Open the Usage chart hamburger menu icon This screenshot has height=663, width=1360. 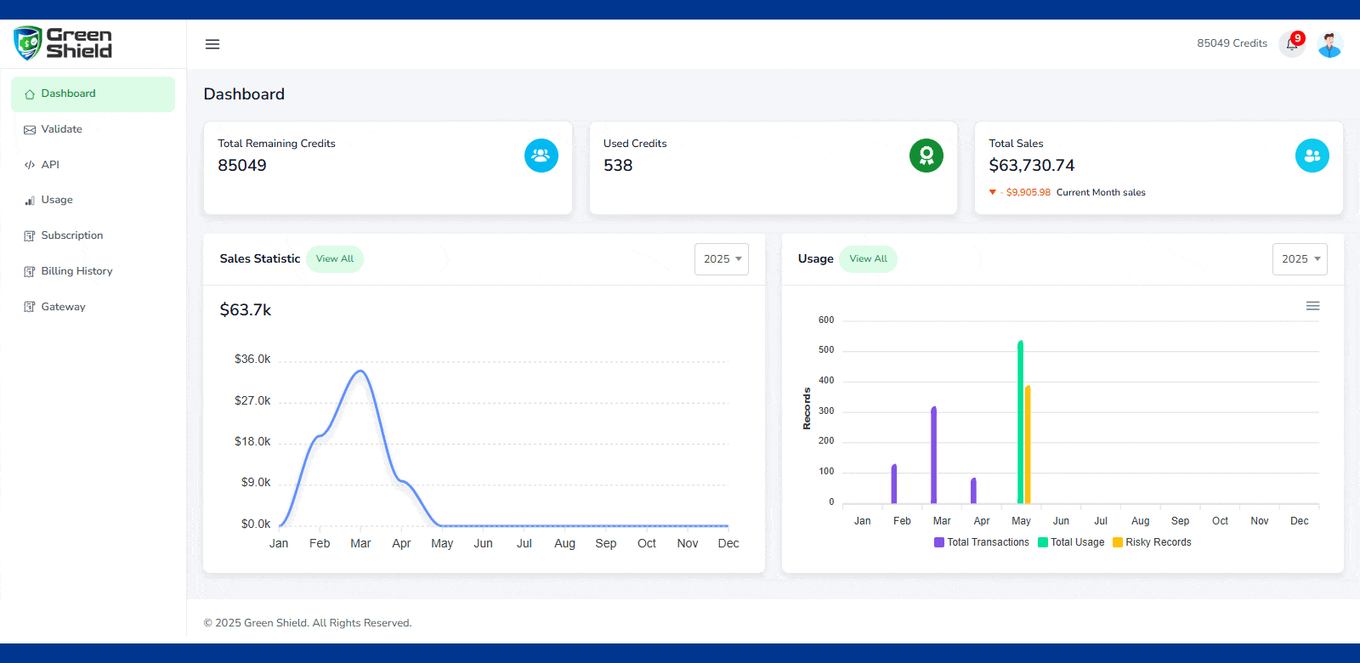(1312, 306)
